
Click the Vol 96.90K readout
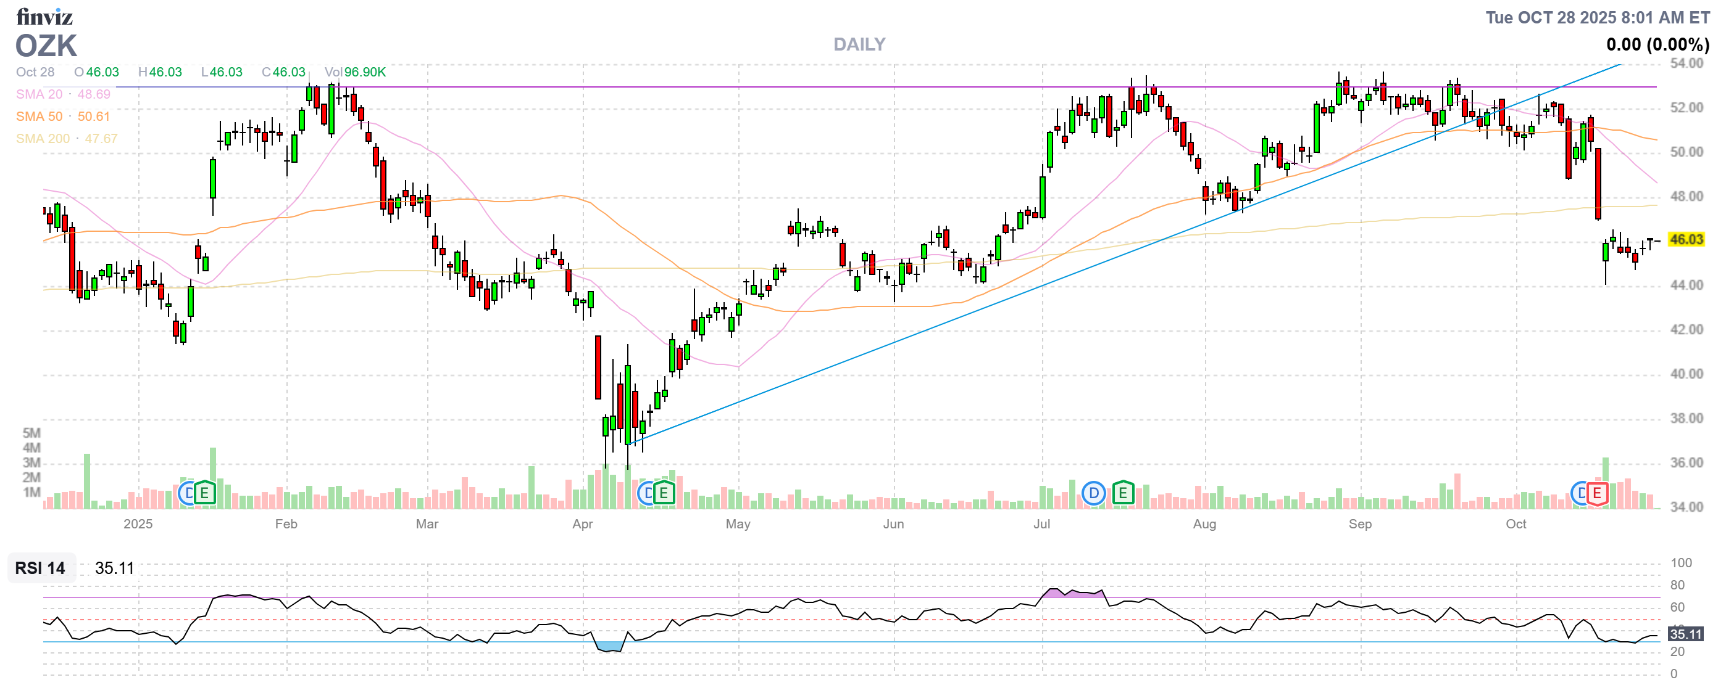pos(355,72)
